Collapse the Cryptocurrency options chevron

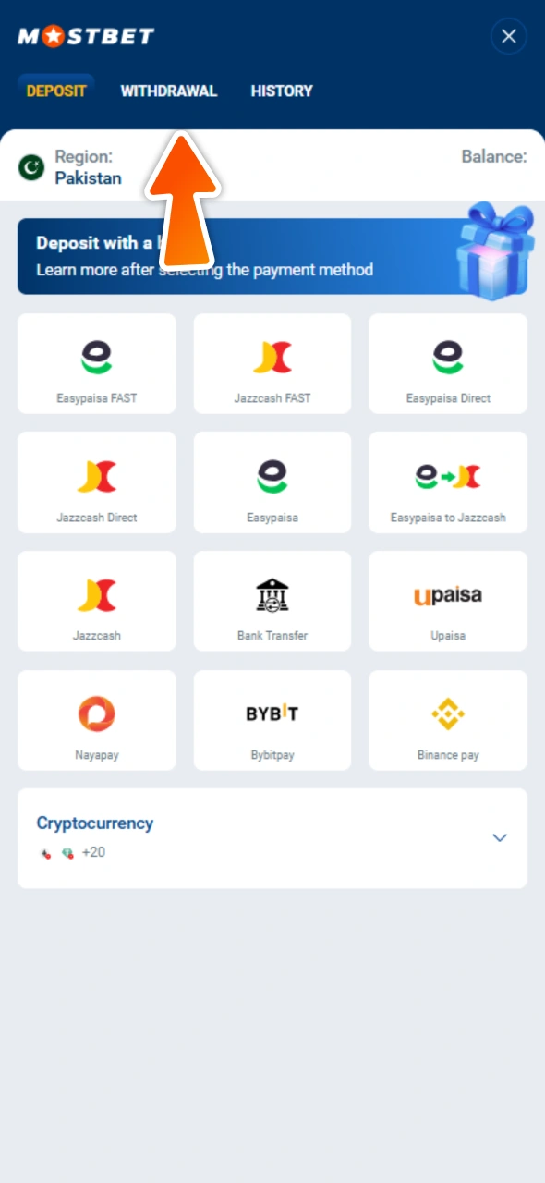(x=500, y=837)
